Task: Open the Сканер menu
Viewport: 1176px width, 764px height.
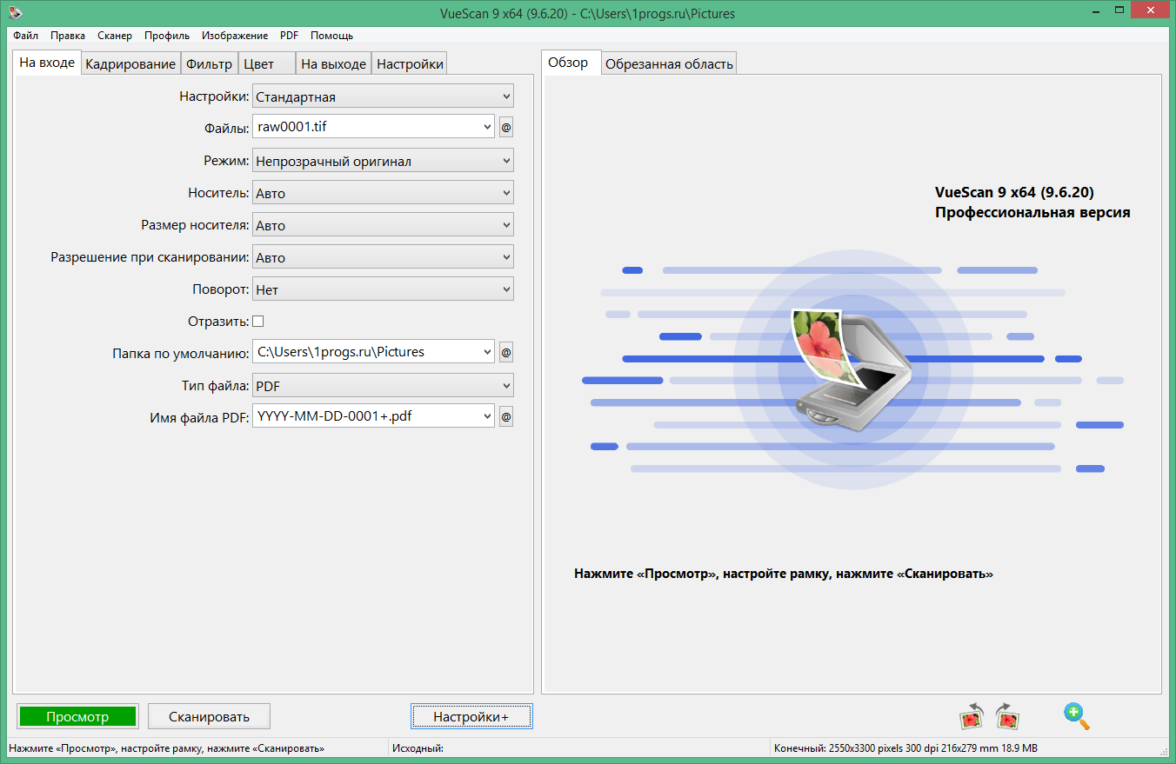Action: (x=115, y=36)
